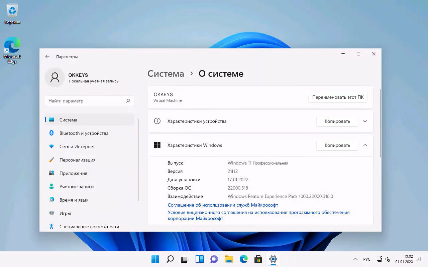Open Специальные возможности category
This screenshot has height=267, width=428.
(x=90, y=227)
